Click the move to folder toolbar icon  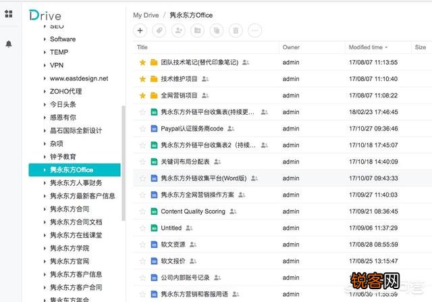pyautogui.click(x=198, y=30)
